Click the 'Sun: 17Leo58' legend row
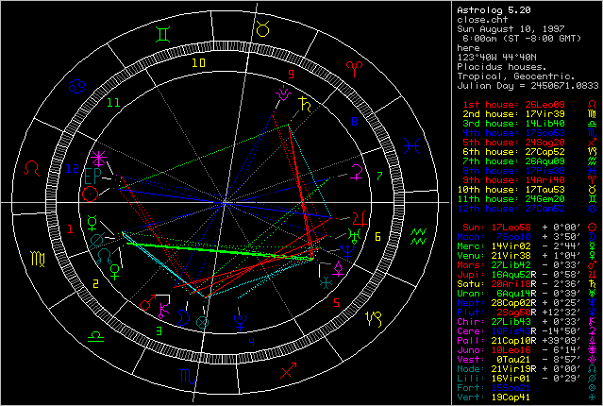Image resolution: width=603 pixels, height=406 pixels. pyautogui.click(x=529, y=228)
